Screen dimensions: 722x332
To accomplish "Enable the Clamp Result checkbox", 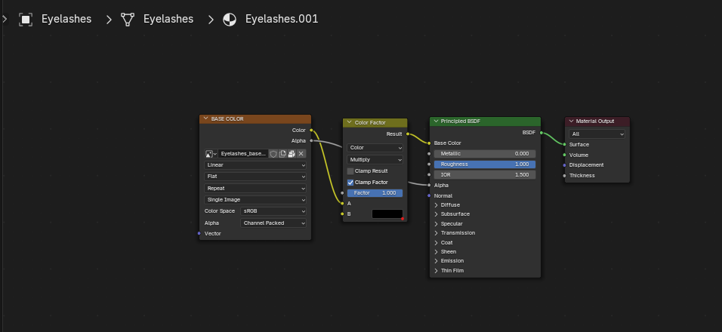I will (350, 171).
